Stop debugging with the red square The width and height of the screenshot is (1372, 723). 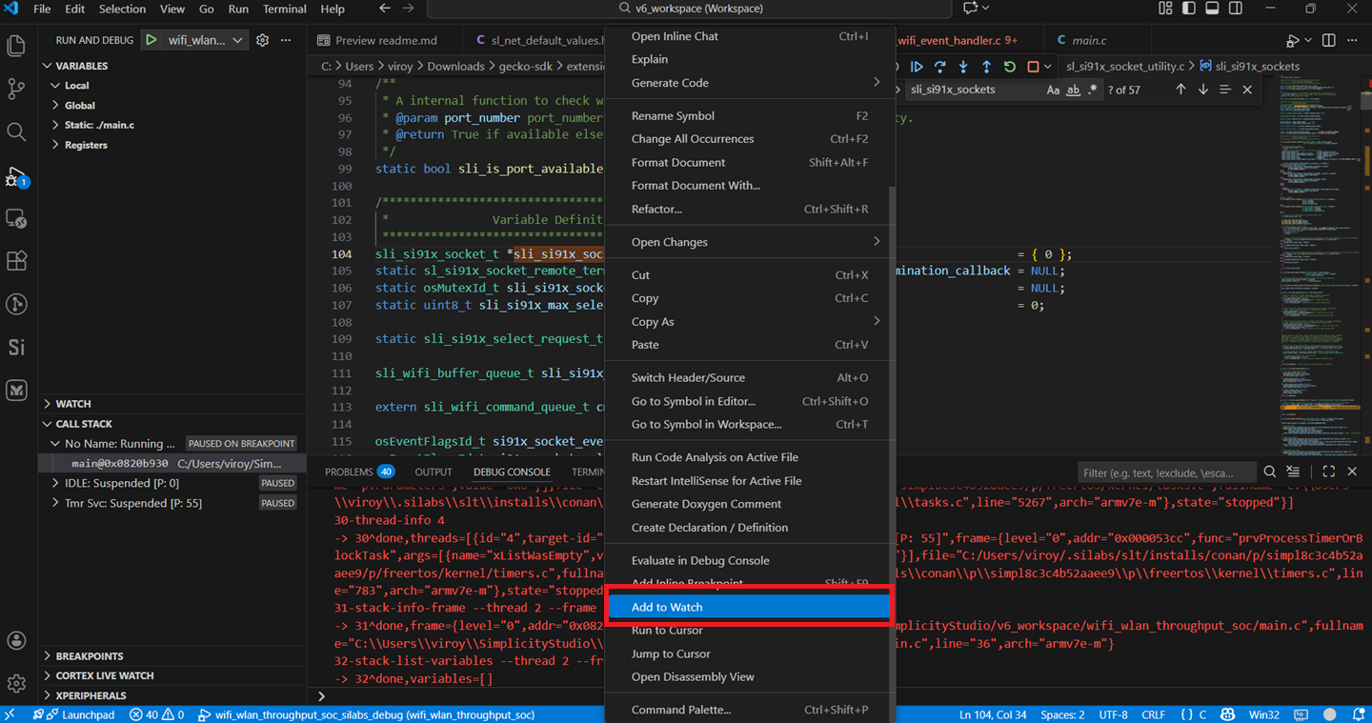pos(1033,67)
